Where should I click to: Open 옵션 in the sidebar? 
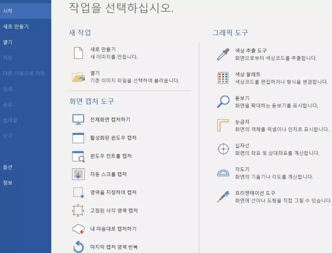(25, 167)
